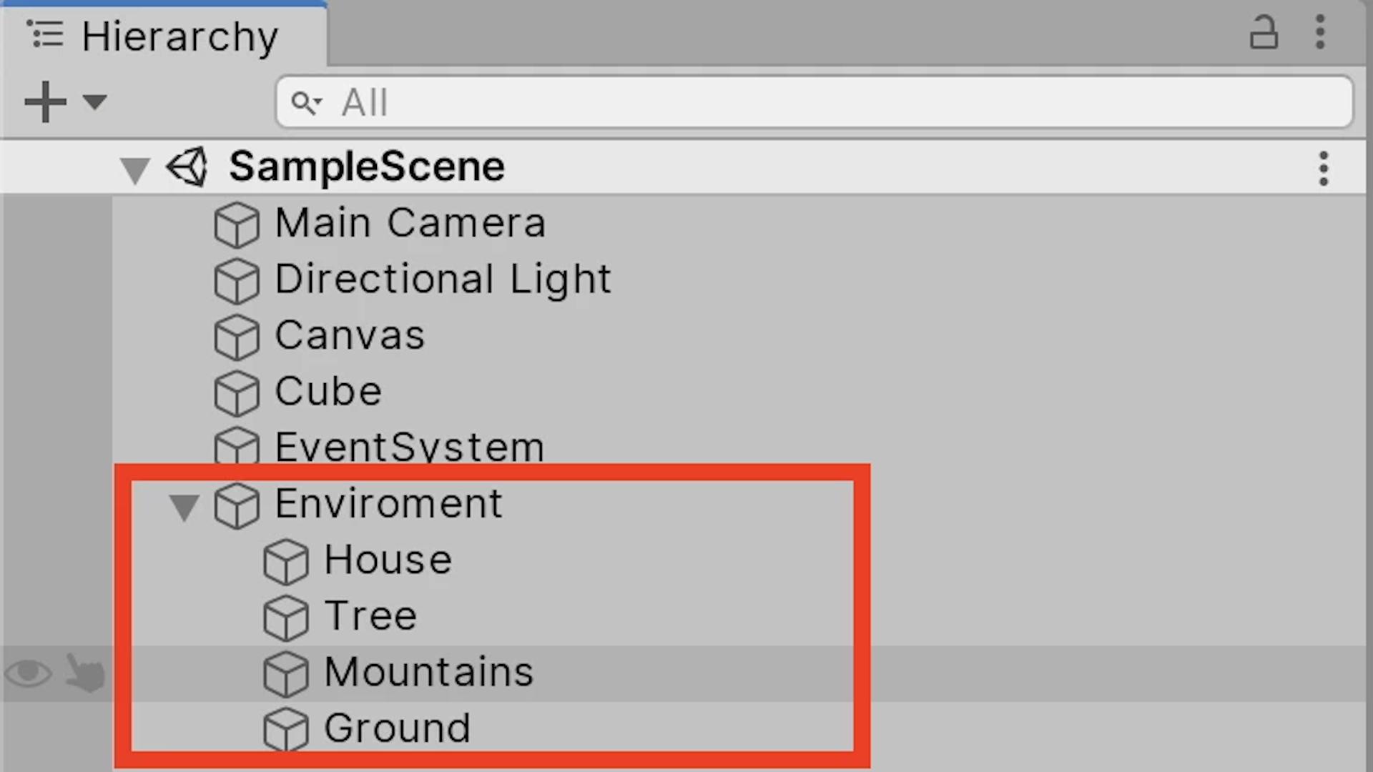This screenshot has height=772, width=1373.
Task: Click the Directional Light cube icon
Action: [x=237, y=280]
